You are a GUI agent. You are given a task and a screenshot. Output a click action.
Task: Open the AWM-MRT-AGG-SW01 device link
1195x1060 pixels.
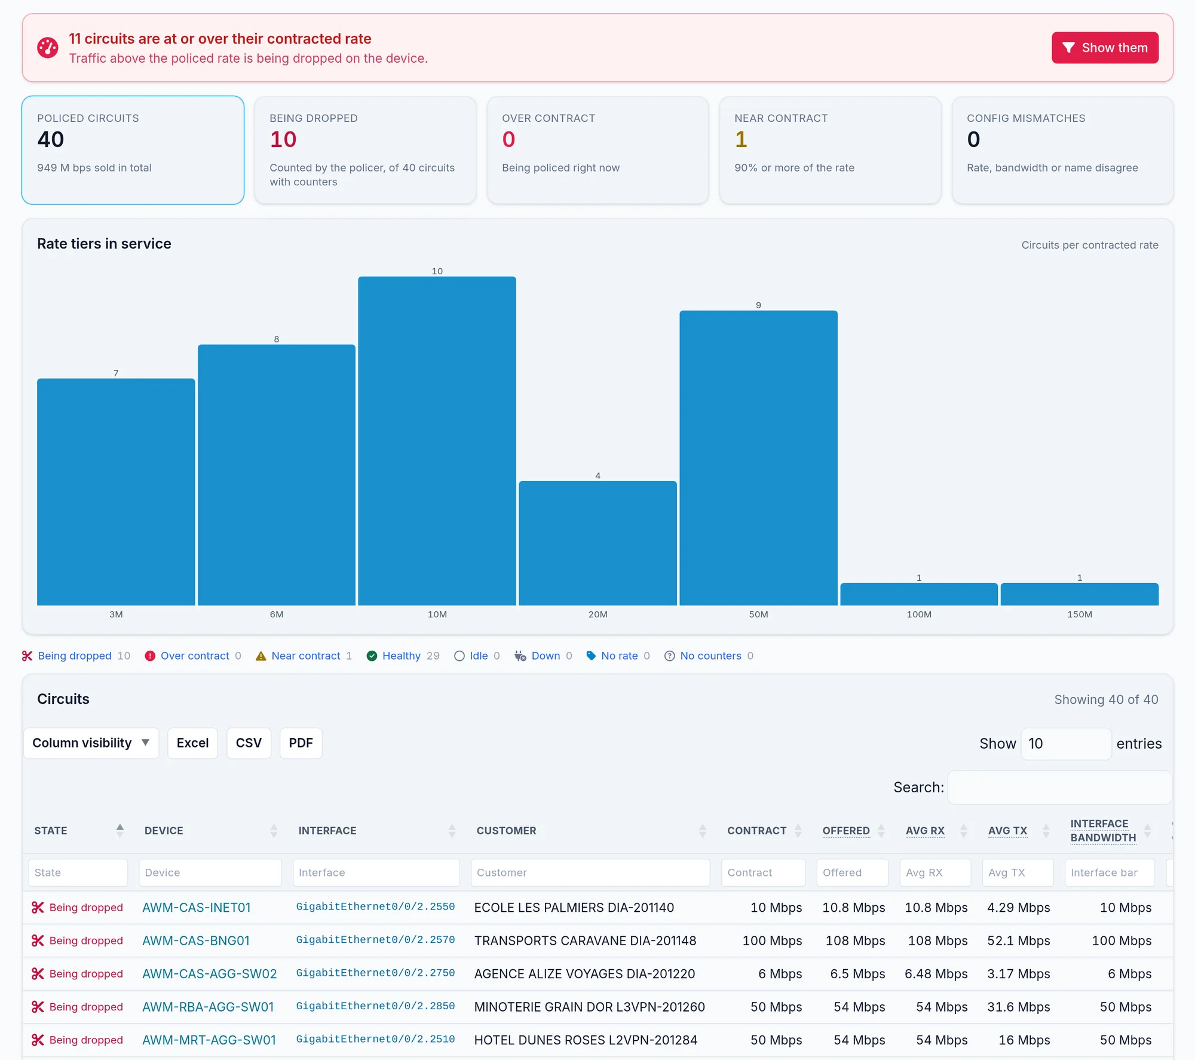[x=209, y=1040]
